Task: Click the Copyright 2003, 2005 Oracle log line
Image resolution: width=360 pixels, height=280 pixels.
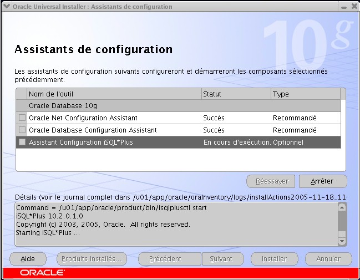Action: 103,224
